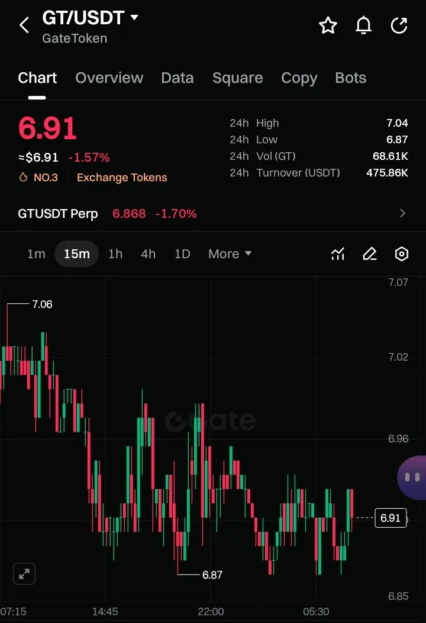
Task: Open the Bots tab
Action: (x=351, y=78)
